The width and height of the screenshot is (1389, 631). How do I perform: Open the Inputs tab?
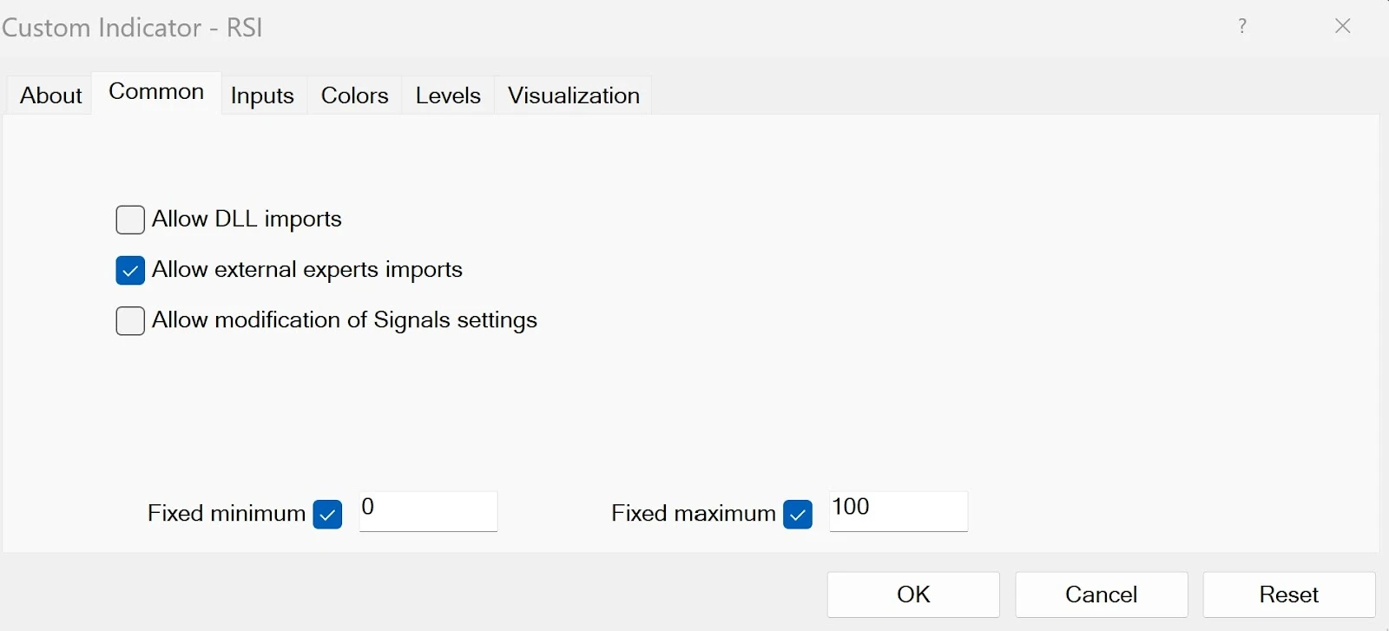(262, 95)
